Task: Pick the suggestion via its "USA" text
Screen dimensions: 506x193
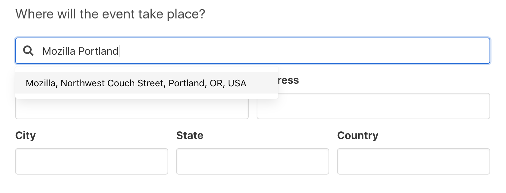Action: point(237,83)
